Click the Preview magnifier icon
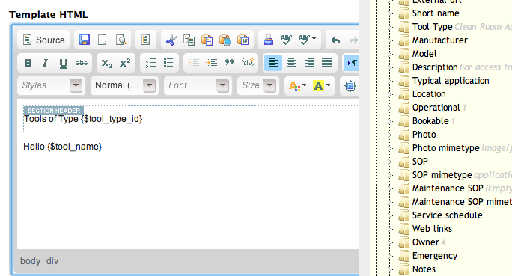This screenshot has height=276, width=512. 121,40
